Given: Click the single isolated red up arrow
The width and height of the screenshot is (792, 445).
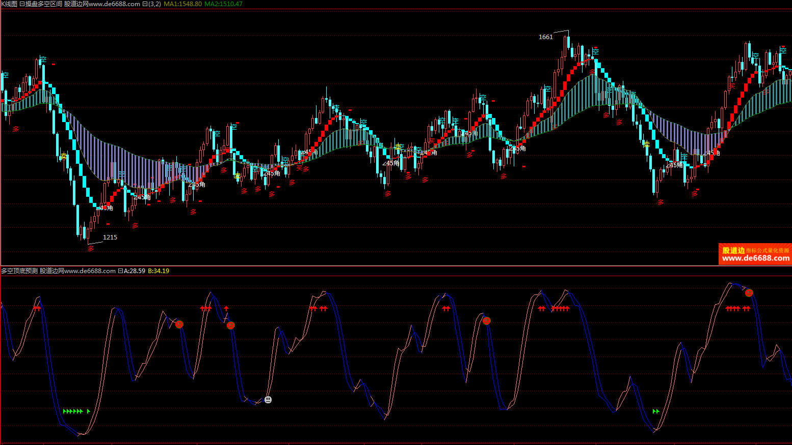Looking at the screenshot, I should (x=226, y=308).
